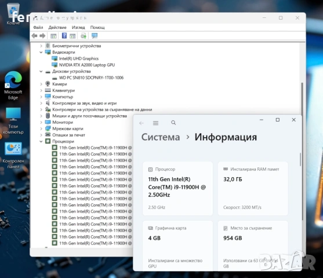Viewport: 323px width, 278px height.
Task: Select the last i9-11900H processor entry
Action: coord(96,243)
